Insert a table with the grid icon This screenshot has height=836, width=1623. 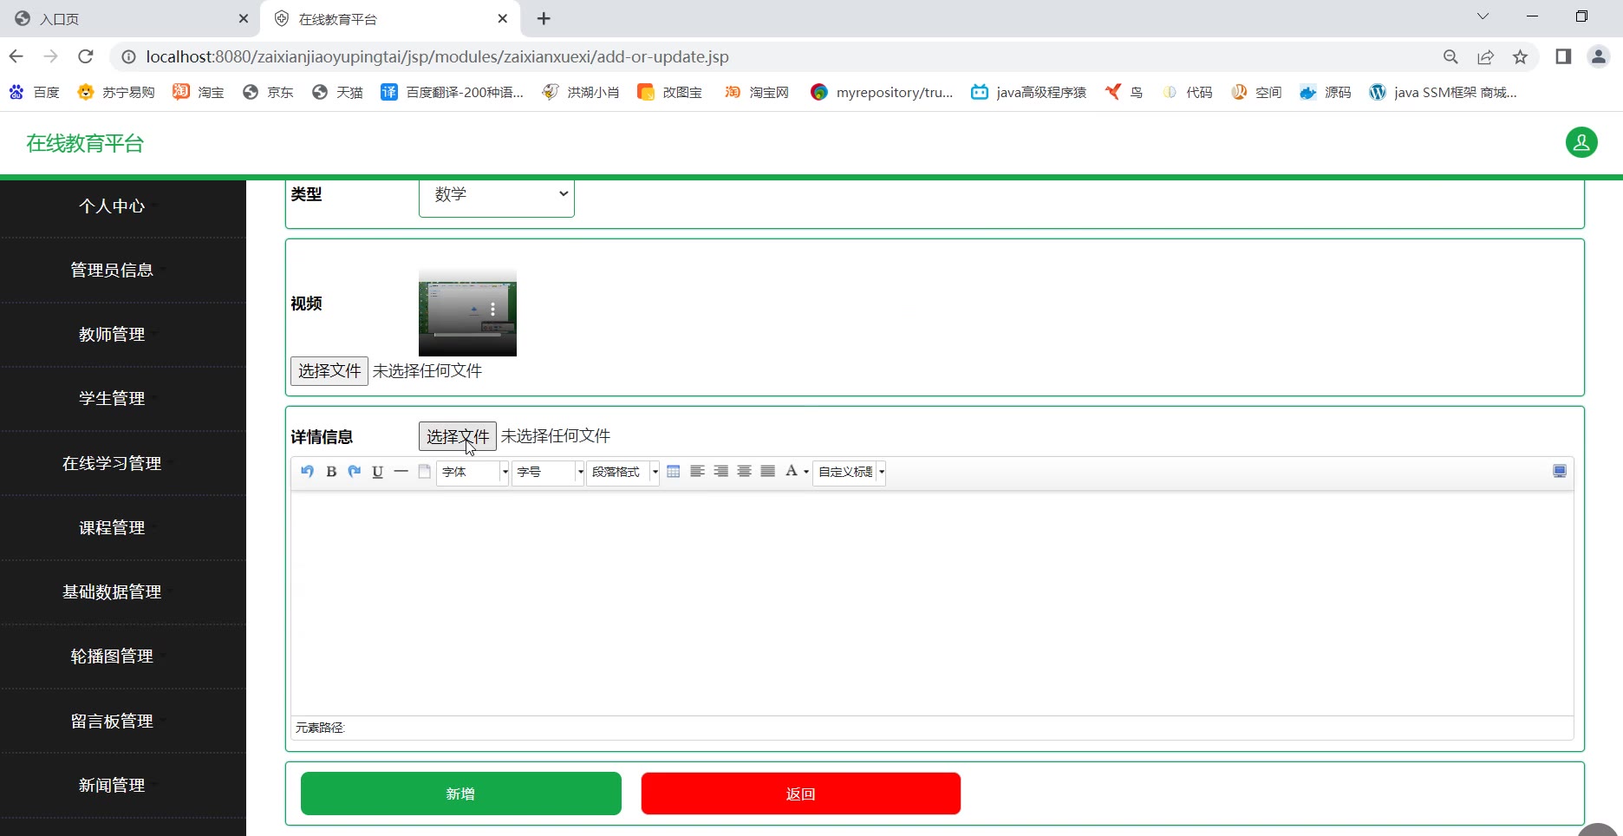[674, 472]
